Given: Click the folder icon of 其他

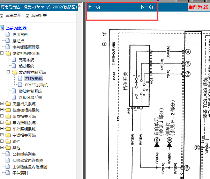Looking at the screenshot, I should [8, 148].
